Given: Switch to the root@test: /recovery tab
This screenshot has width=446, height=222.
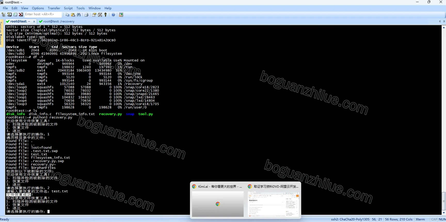Looking at the screenshot, I should point(57,21).
